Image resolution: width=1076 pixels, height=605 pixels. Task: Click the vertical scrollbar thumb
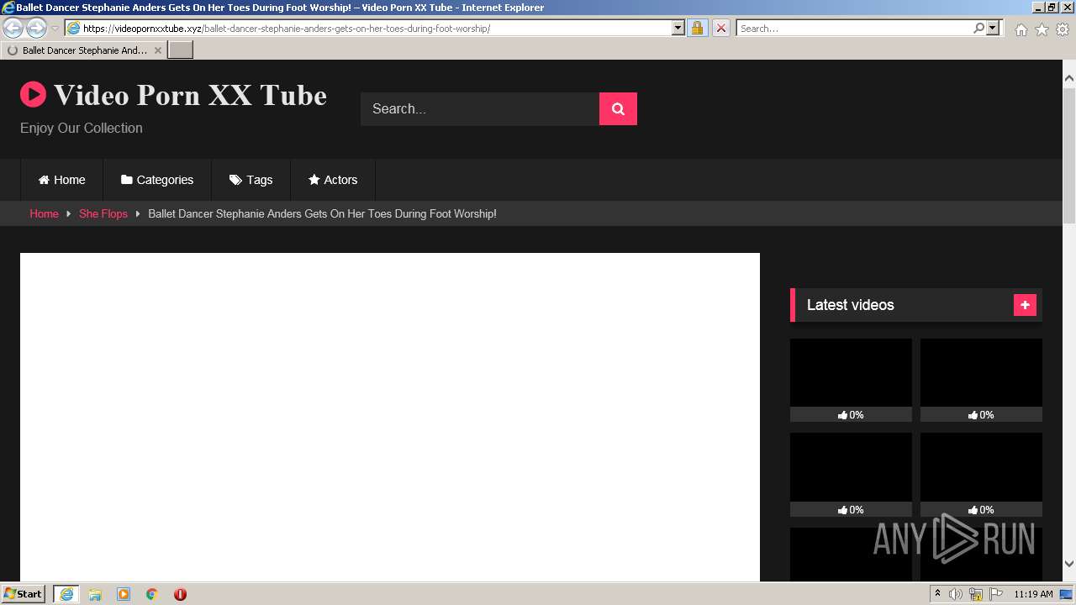click(x=1068, y=155)
